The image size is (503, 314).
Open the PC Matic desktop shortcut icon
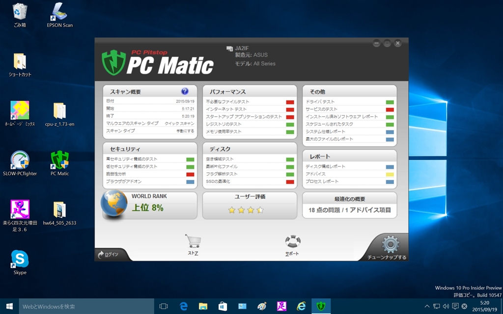[x=59, y=163]
